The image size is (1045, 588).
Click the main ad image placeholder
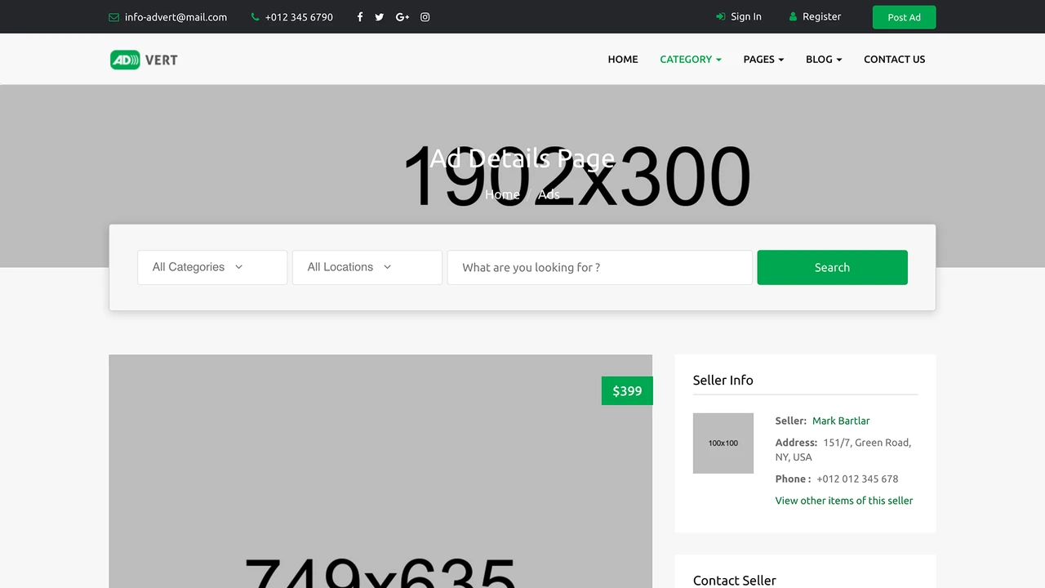coord(380,471)
